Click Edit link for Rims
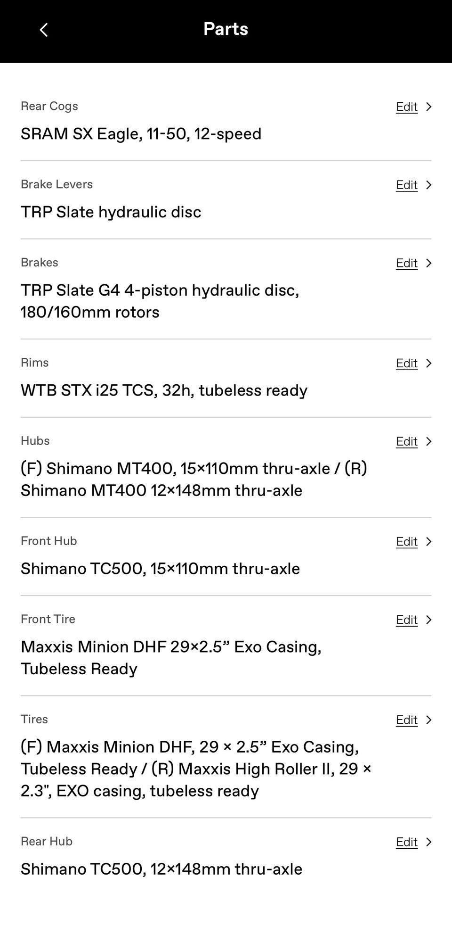The width and height of the screenshot is (452, 927). [x=406, y=364]
